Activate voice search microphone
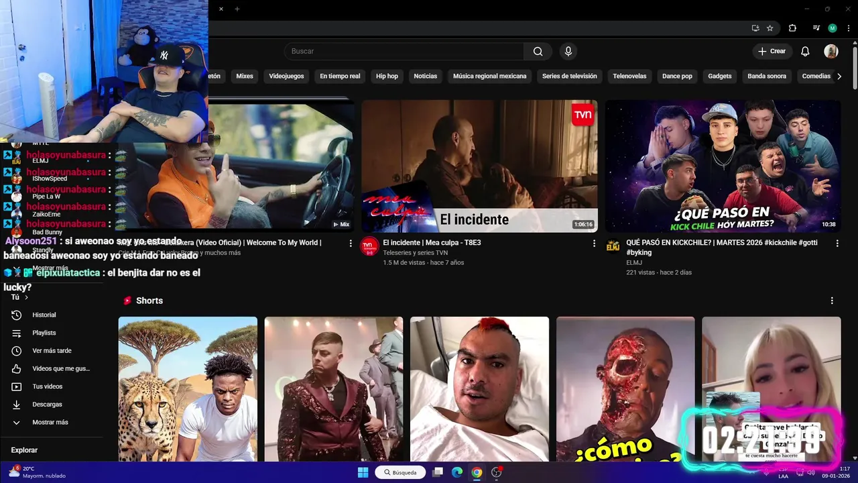This screenshot has width=858, height=483. click(x=568, y=51)
